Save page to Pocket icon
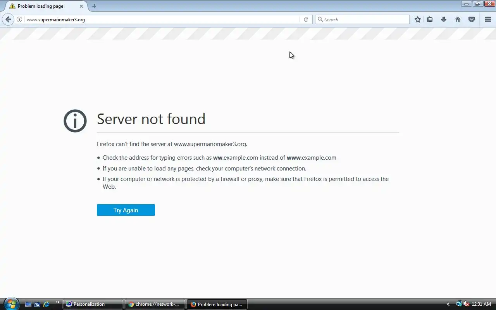The height and width of the screenshot is (310, 496). click(x=472, y=19)
